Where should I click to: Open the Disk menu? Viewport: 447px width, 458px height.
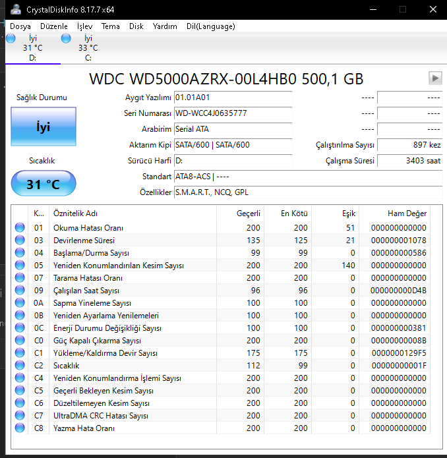136,26
